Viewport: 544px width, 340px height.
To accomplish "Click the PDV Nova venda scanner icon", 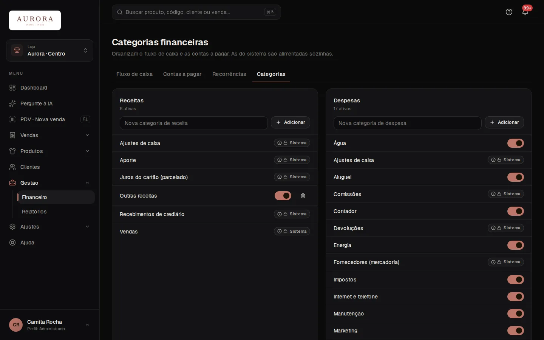I will (12, 119).
